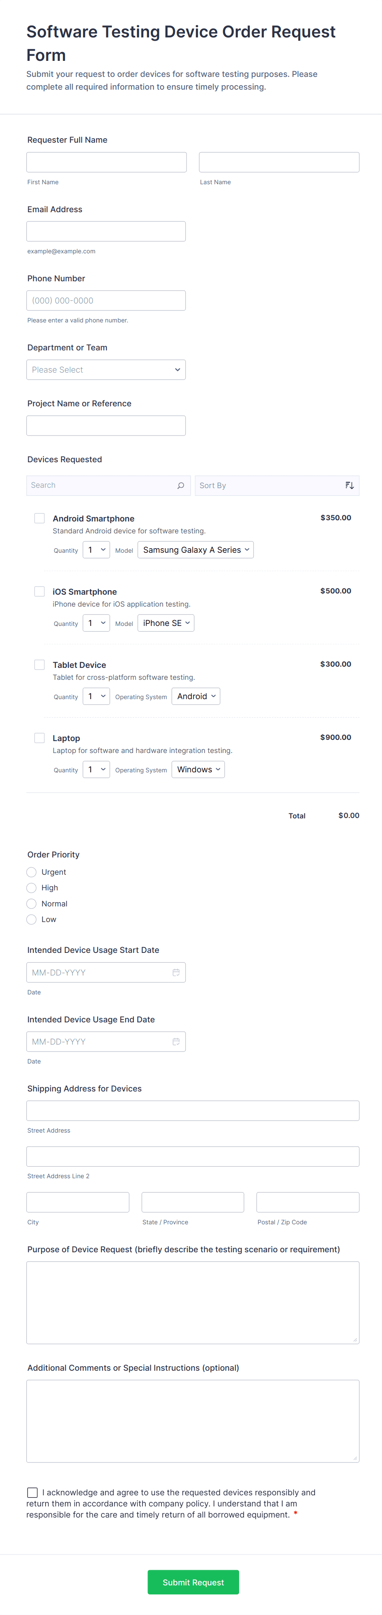The image size is (382, 1615).
Task: Check the equipment responsibility acknowledgment box
Action: 32,1492
